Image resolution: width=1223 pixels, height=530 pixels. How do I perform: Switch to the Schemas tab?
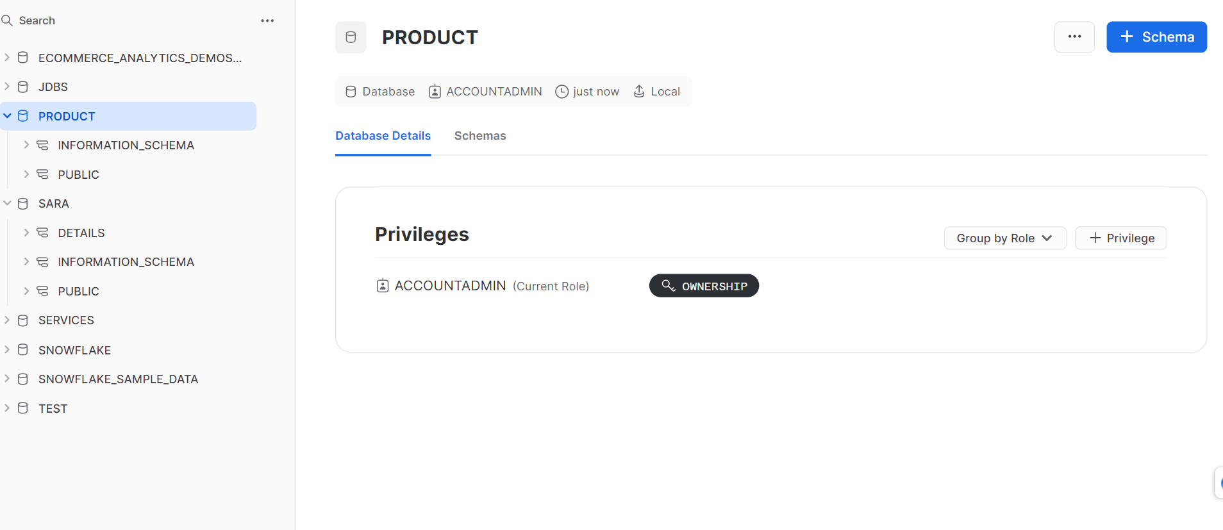(x=480, y=136)
